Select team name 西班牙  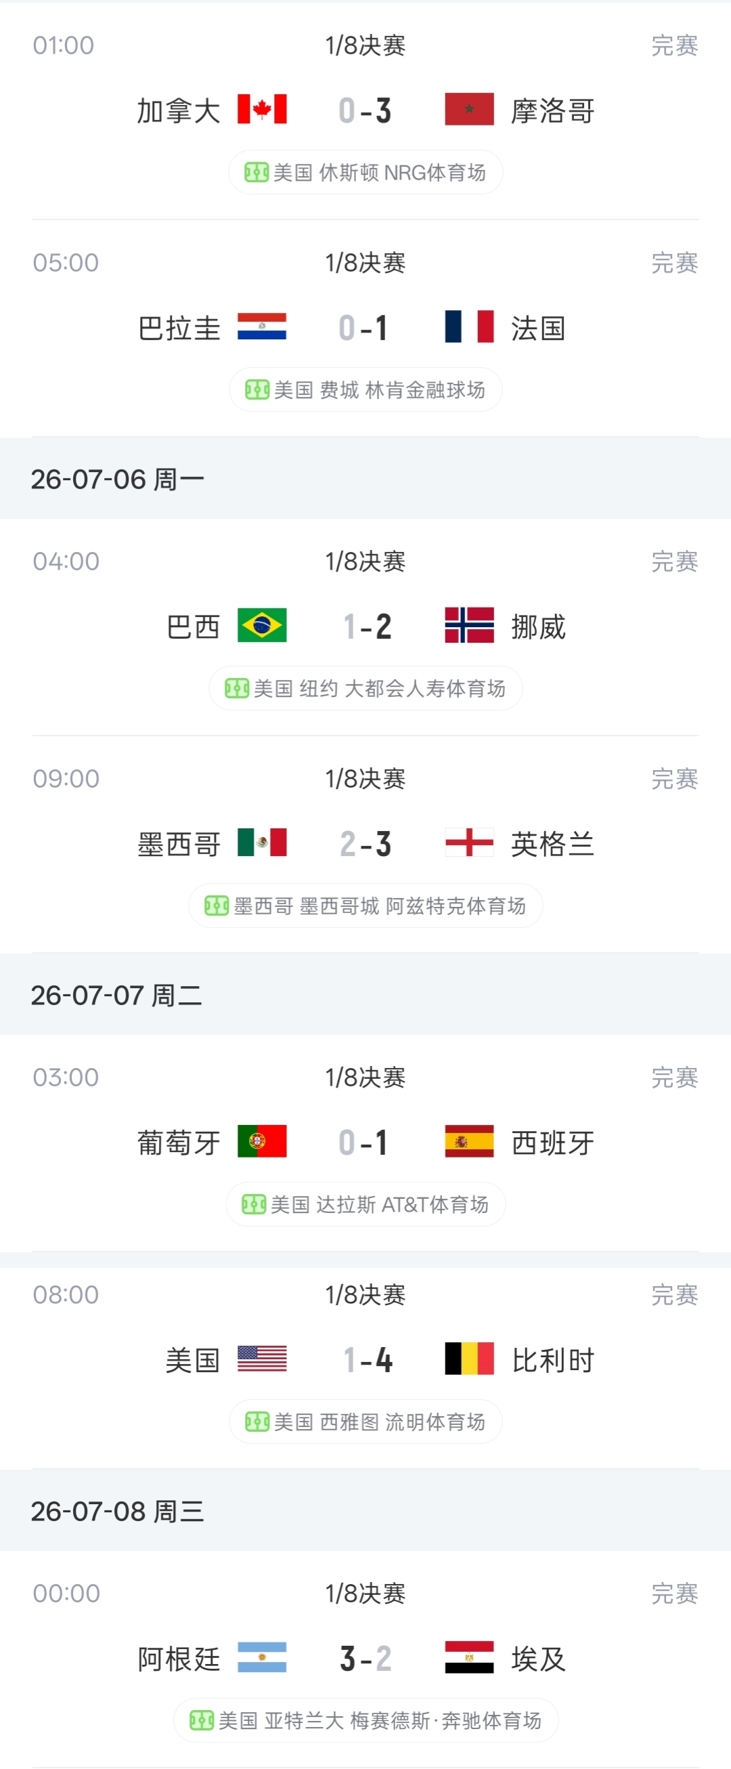click(x=552, y=1143)
